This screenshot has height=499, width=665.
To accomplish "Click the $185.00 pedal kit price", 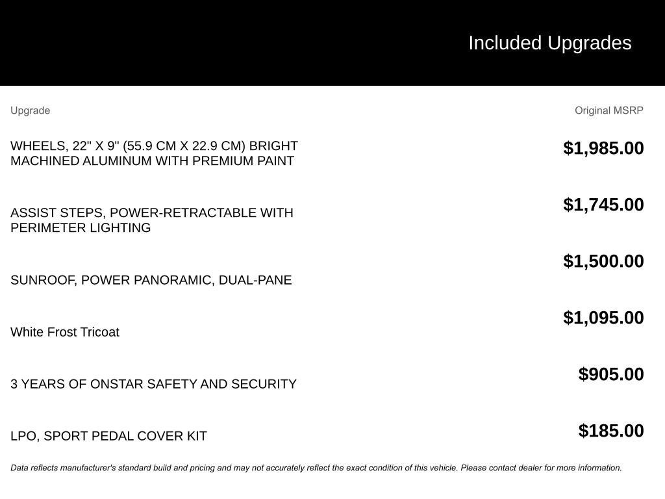I will (x=611, y=431).
